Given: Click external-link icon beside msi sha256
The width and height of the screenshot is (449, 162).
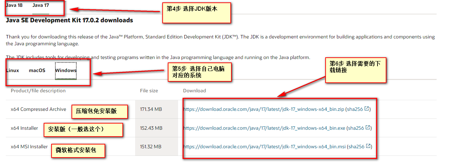Looking at the screenshot, I should [369, 146].
